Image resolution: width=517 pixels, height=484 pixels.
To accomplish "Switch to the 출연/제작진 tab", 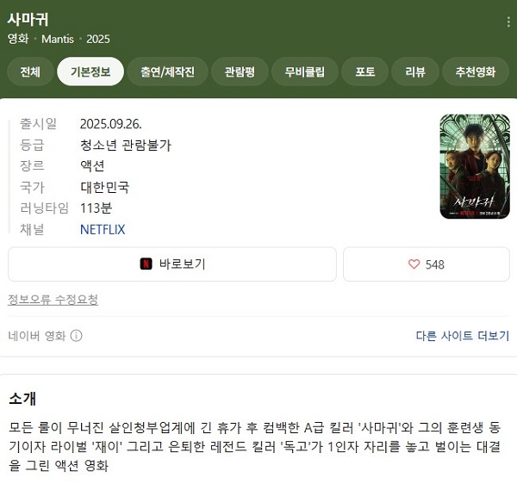I will click(167, 71).
